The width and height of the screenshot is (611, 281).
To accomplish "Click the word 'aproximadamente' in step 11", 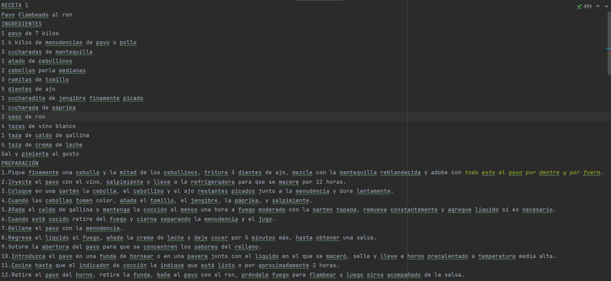I will (x=284, y=265).
